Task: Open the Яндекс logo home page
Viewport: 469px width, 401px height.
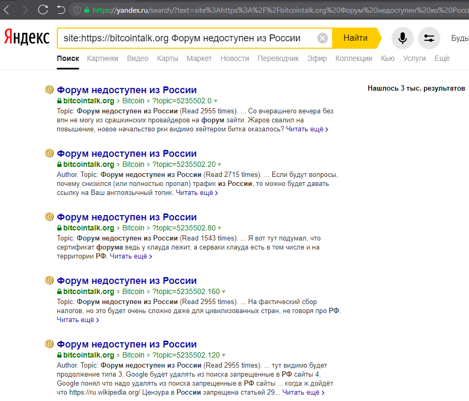Action: click(27, 37)
